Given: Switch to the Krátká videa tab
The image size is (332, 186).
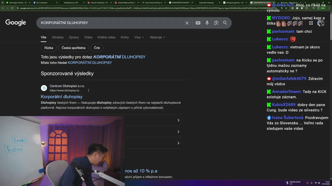Looking at the screenshot, I should pos(106,37).
